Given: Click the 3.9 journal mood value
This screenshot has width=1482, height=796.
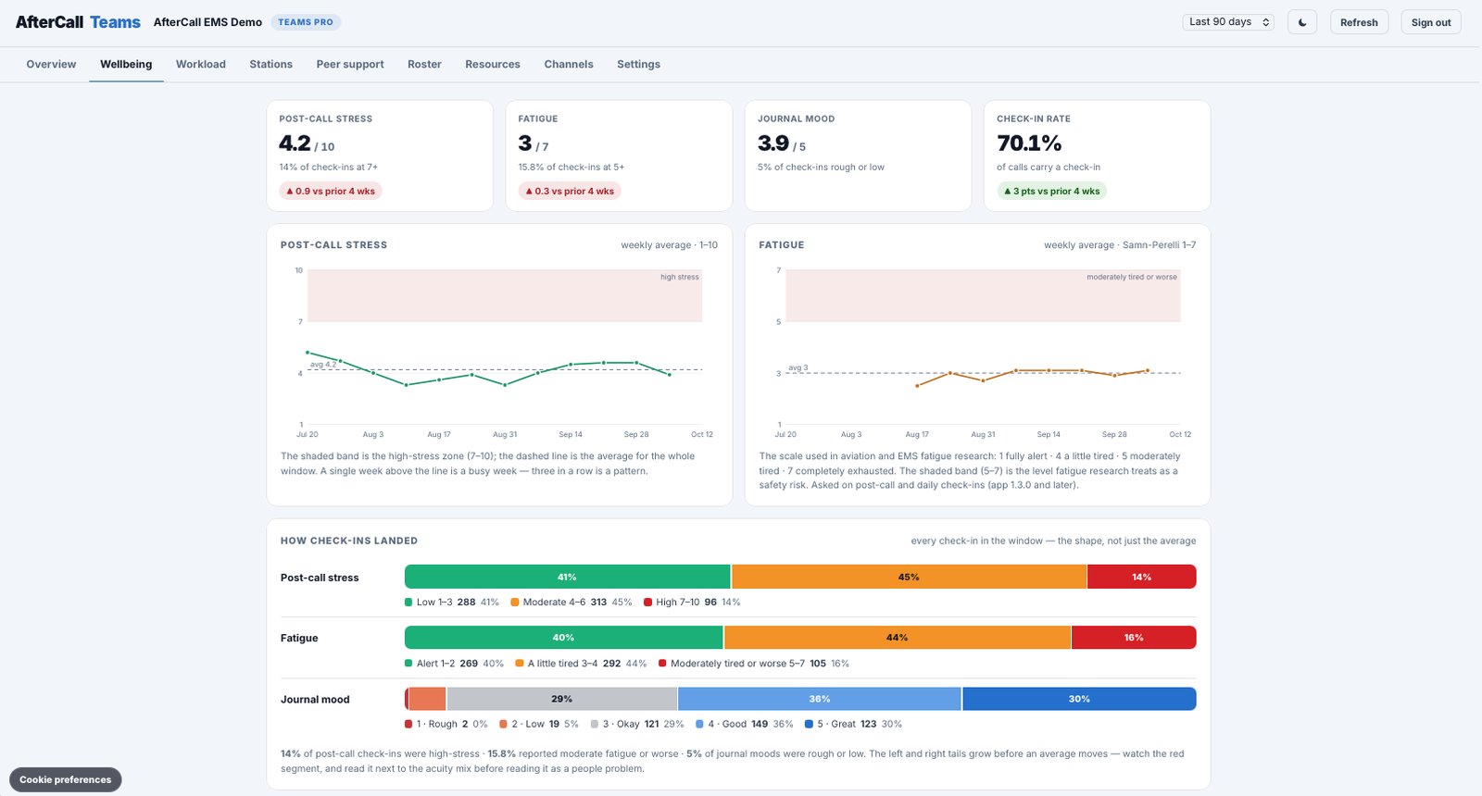Looking at the screenshot, I should (773, 143).
